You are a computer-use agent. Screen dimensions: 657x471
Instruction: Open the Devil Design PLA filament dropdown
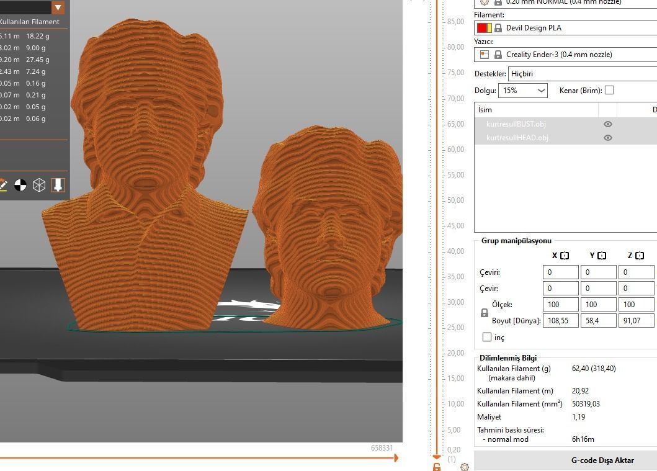tap(566, 28)
